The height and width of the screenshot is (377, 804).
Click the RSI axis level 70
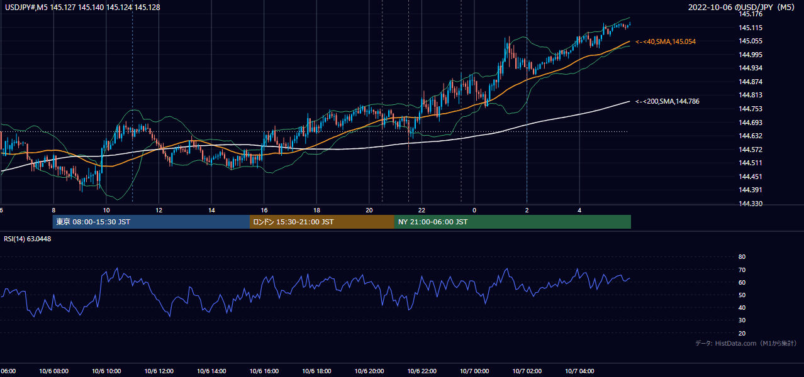click(x=742, y=270)
